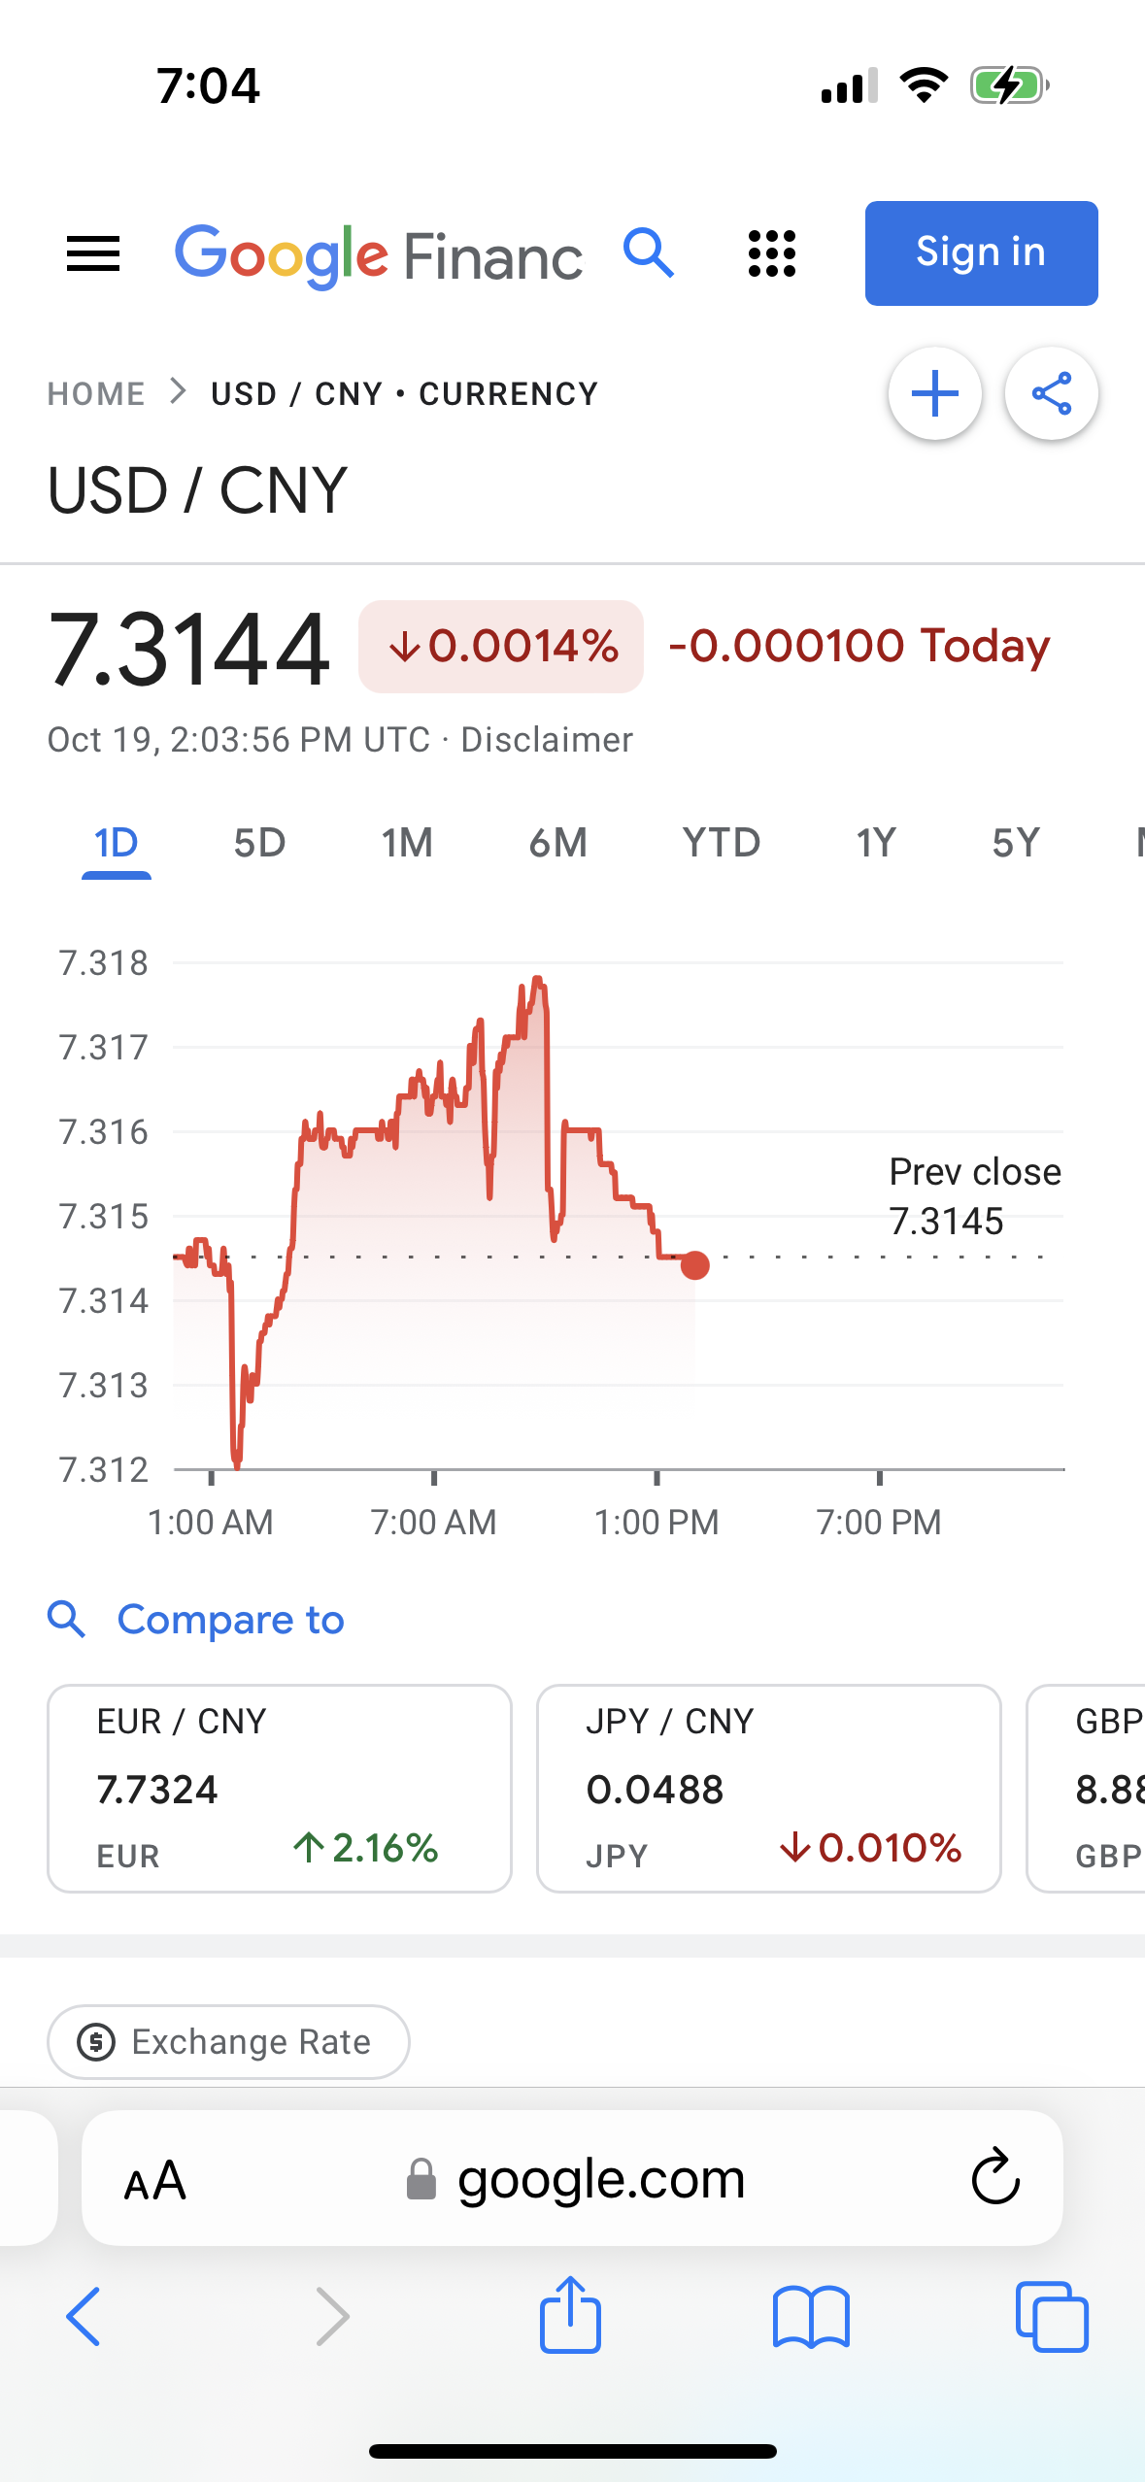Image resolution: width=1145 pixels, height=2482 pixels.
Task: Show all open Safari tabs
Action: 1052,2316
